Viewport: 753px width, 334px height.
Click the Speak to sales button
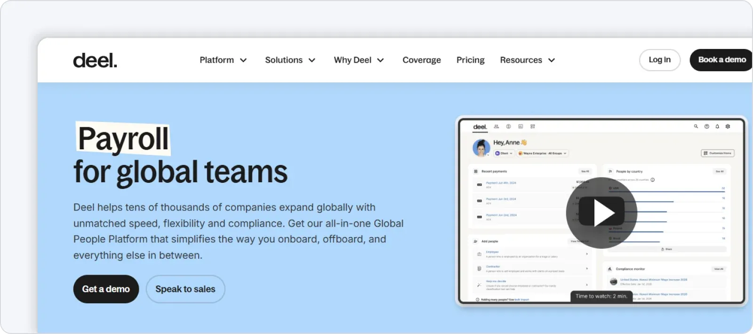point(185,289)
